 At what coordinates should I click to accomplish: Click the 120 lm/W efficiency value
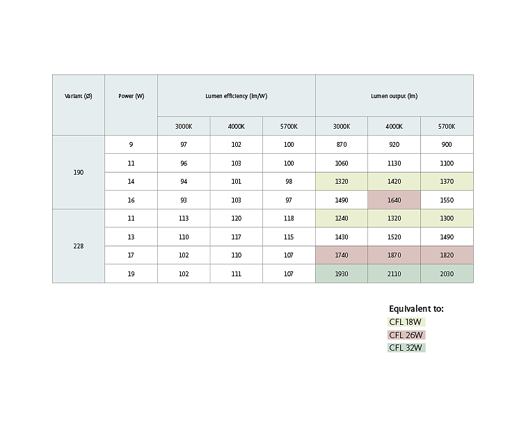click(237, 219)
